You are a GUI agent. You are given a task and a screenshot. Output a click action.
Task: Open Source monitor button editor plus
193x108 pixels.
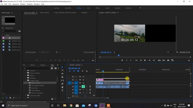coord(93,60)
